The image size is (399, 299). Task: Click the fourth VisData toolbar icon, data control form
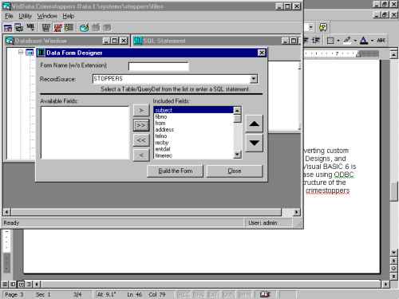pyautogui.click(x=46, y=27)
